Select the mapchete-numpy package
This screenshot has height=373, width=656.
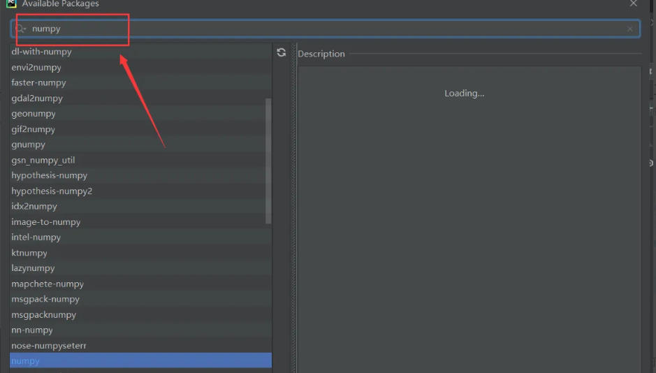(140, 284)
